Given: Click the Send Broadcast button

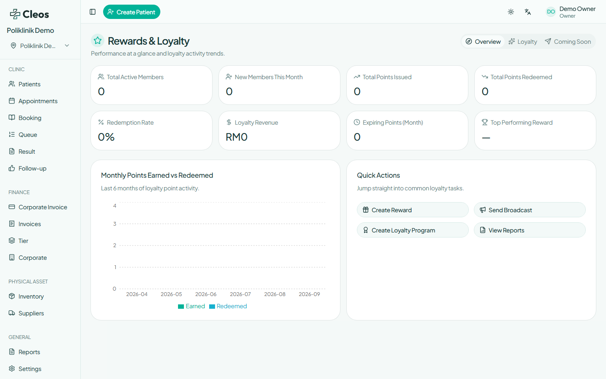Looking at the screenshot, I should pos(530,210).
